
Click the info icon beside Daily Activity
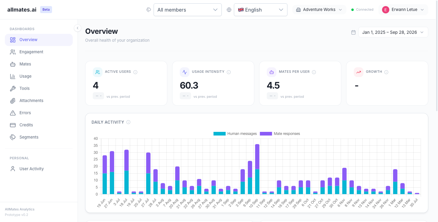[x=128, y=122]
